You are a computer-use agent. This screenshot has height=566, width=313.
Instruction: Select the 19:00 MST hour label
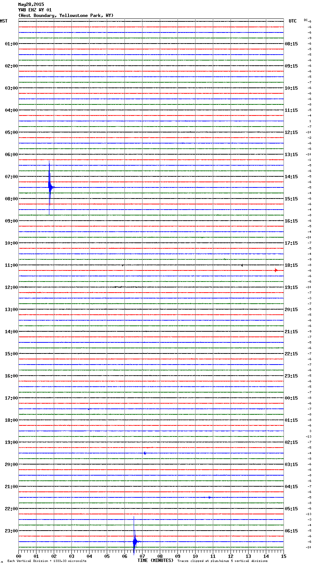[x=11, y=442]
